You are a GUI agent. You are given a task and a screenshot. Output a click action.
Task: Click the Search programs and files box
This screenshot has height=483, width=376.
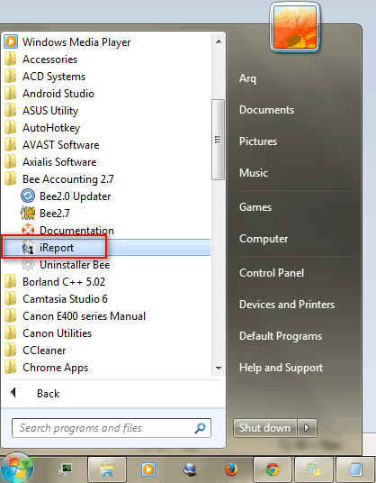pyautogui.click(x=112, y=428)
